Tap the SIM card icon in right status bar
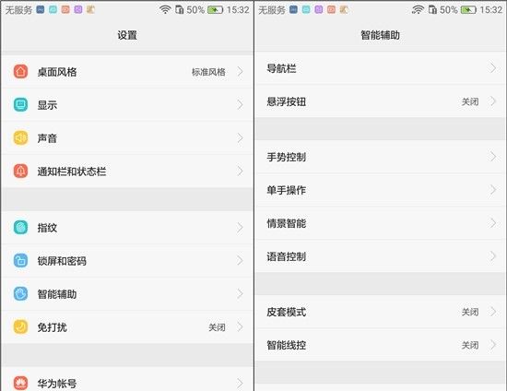The width and height of the screenshot is (507, 391). (432, 10)
